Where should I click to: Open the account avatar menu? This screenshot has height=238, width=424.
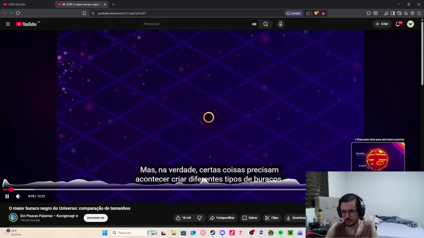[410, 24]
